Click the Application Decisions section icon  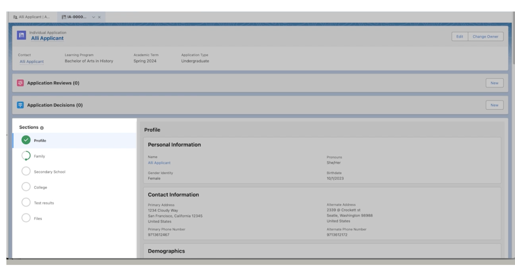(21, 105)
